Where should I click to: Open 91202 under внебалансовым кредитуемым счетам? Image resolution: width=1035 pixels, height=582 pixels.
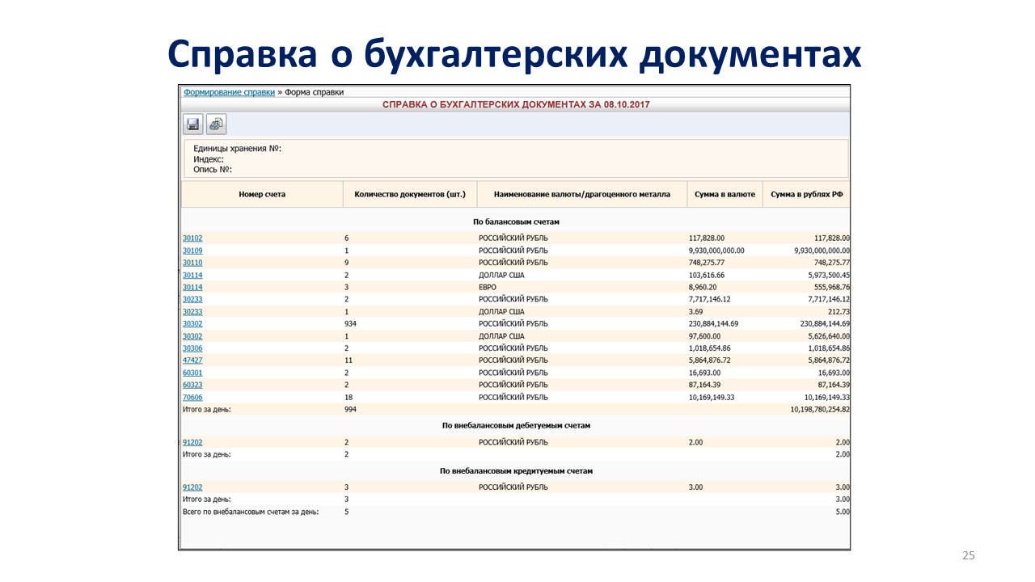[192, 487]
